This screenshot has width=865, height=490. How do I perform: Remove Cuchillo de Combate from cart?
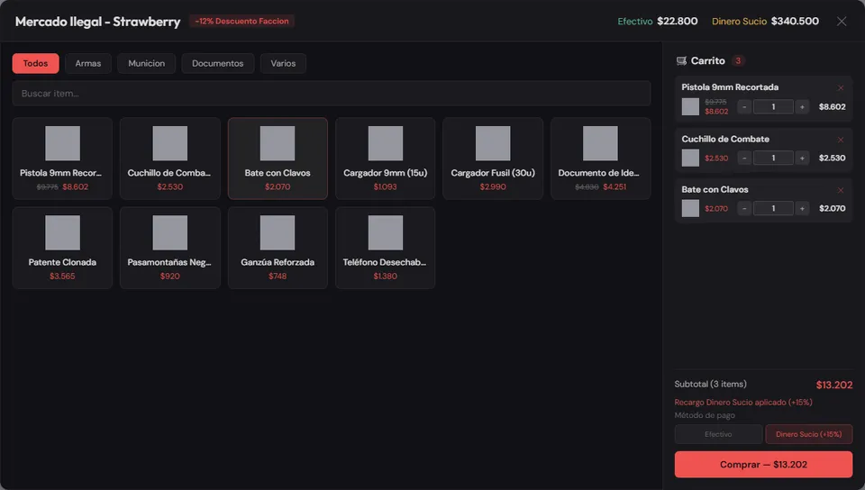840,140
